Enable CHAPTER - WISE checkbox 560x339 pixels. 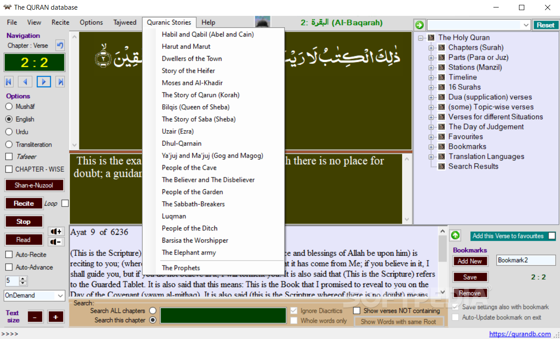coord(9,169)
